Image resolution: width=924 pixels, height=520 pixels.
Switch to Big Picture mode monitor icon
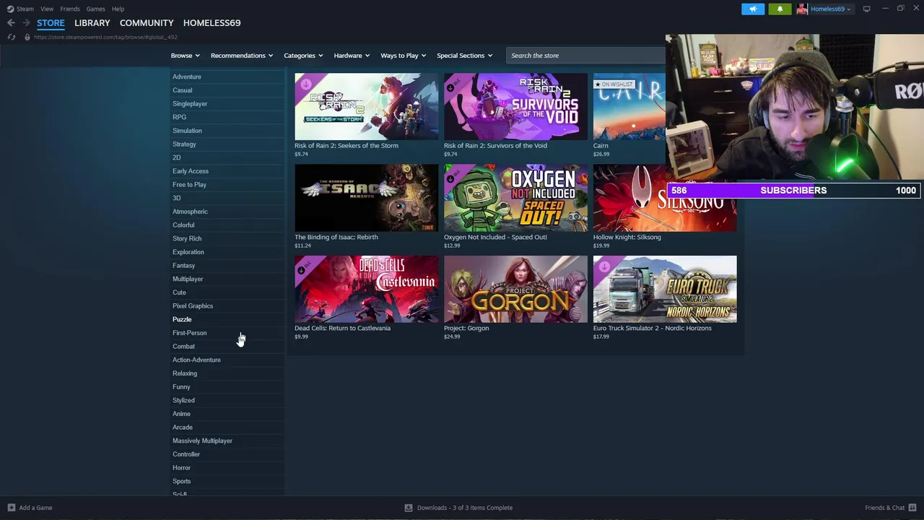pos(866,9)
